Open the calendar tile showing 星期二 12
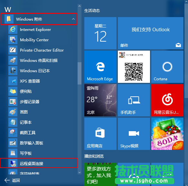The width and height of the screenshot is (188, 186). [100, 33]
